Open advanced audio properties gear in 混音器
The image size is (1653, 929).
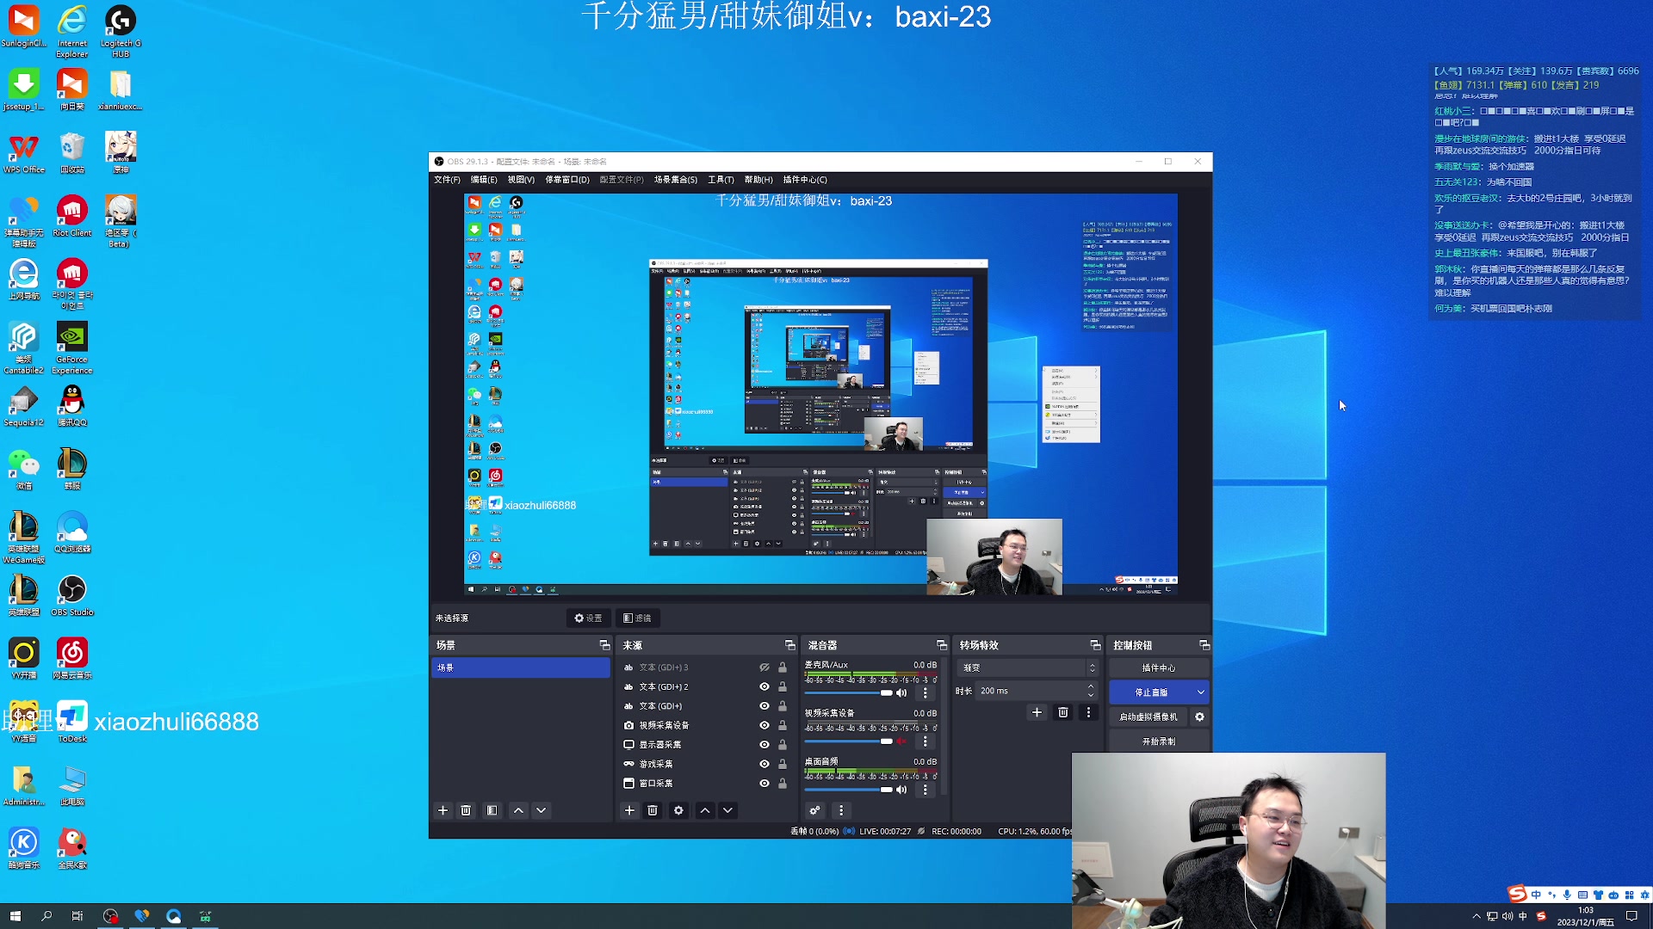click(814, 809)
